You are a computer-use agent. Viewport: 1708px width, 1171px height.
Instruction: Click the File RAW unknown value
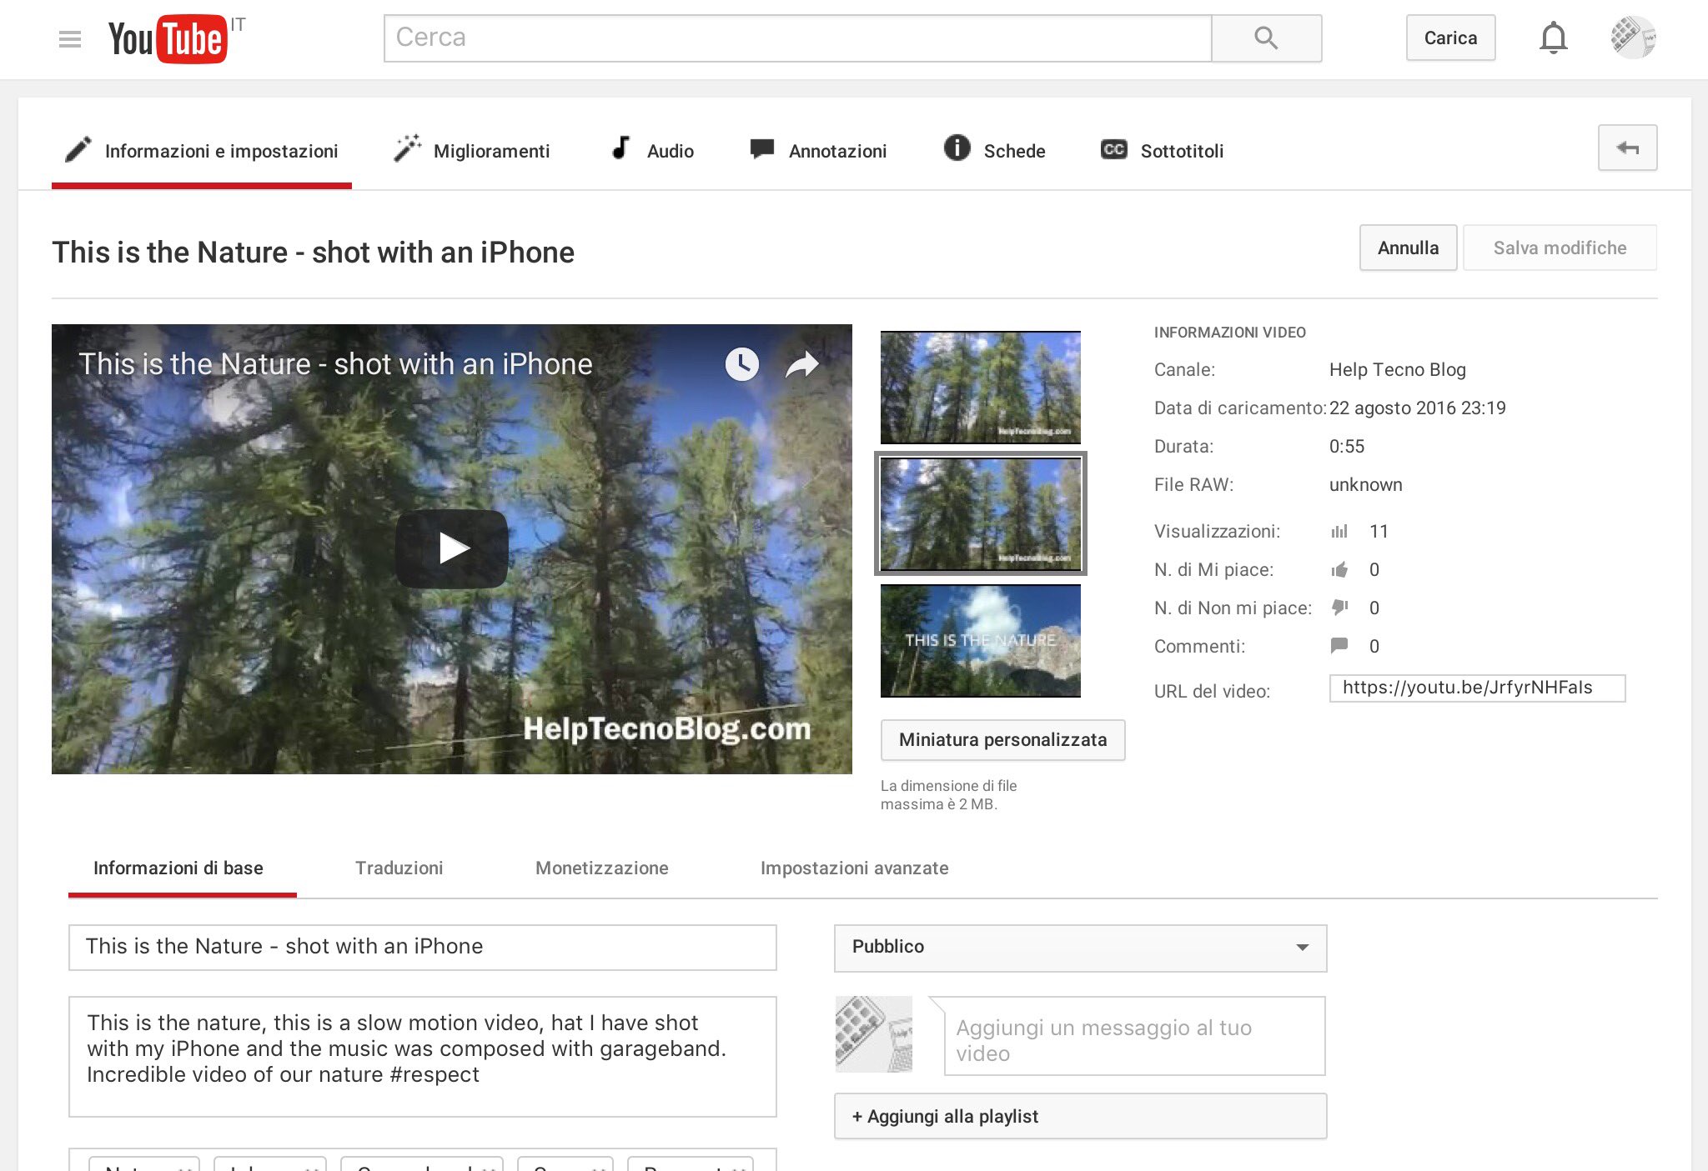click(x=1366, y=484)
